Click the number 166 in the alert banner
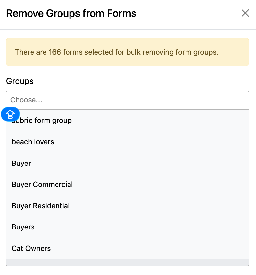 pos(55,52)
